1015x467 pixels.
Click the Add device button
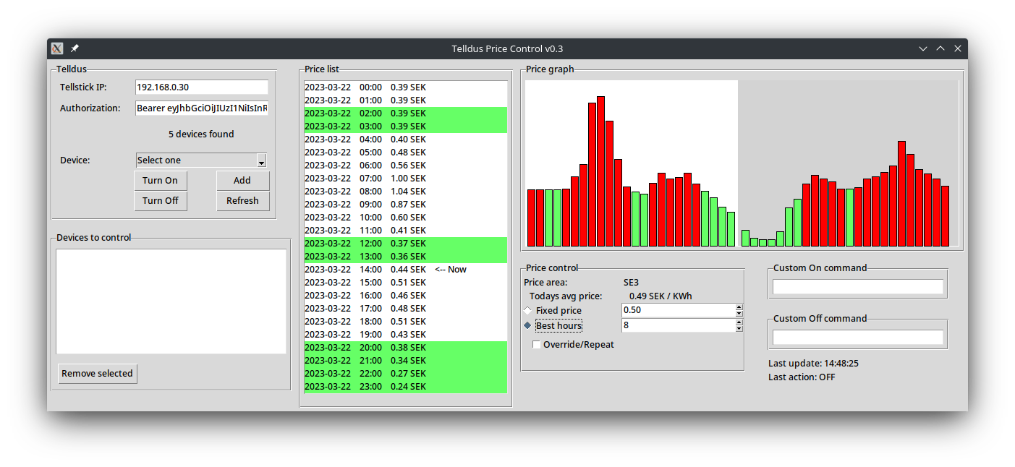tap(243, 181)
